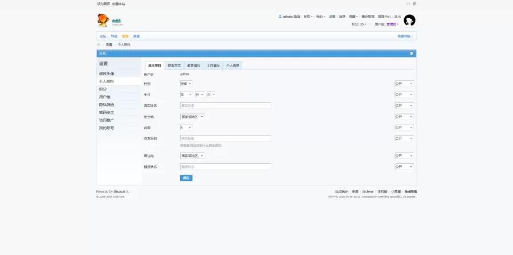Expand the 快捷导航 quick navigation menu
The width and height of the screenshot is (513, 255).
coord(405,36)
